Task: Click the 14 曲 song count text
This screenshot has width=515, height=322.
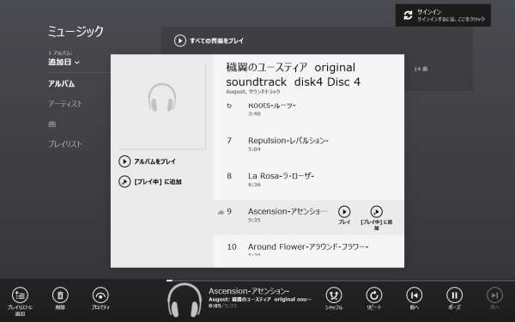Action: coord(421,69)
